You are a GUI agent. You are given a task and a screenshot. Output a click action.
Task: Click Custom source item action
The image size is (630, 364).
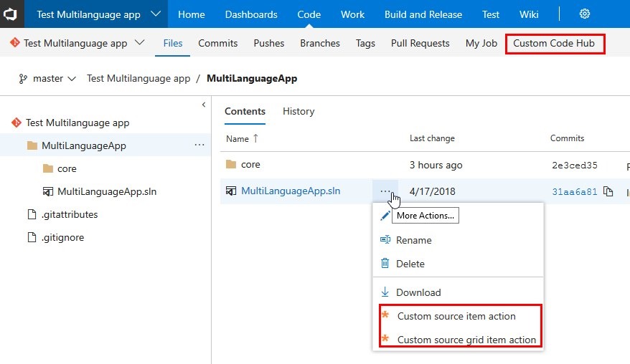pos(456,316)
